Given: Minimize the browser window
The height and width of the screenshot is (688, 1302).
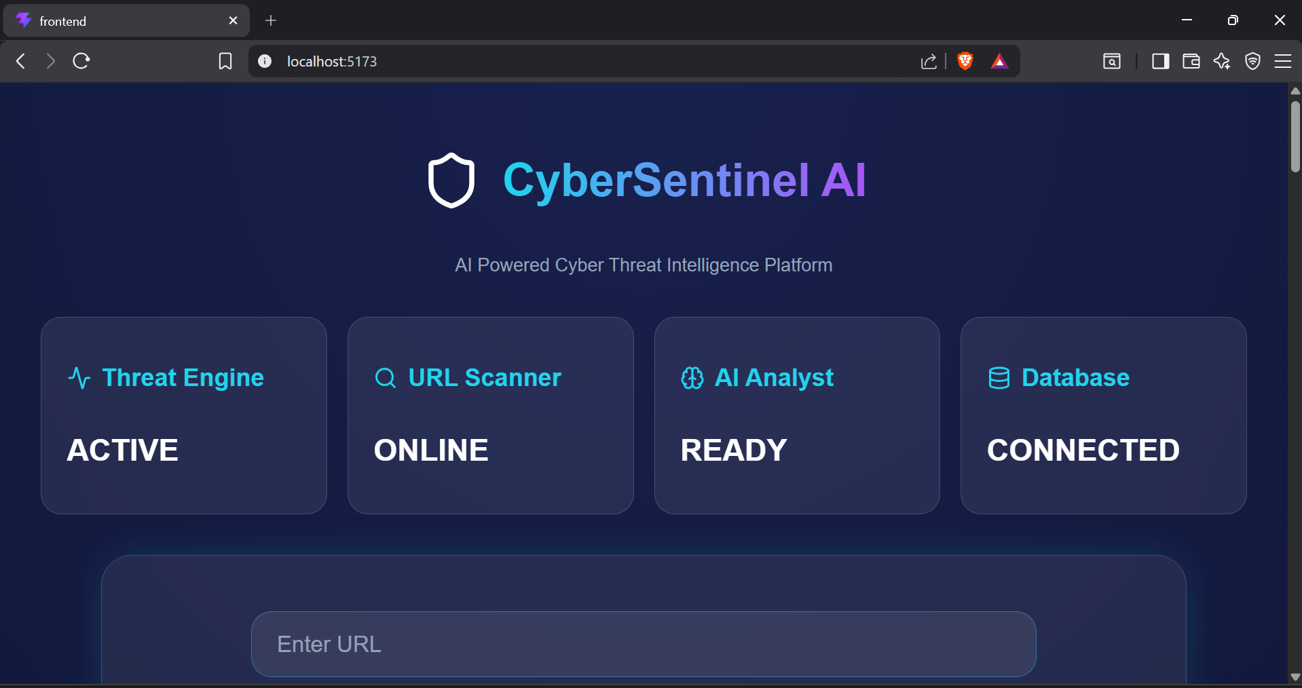Looking at the screenshot, I should pyautogui.click(x=1187, y=20).
